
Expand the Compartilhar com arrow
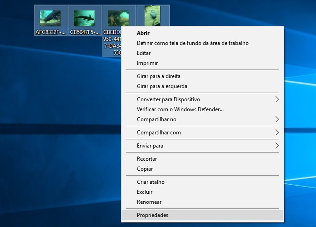pos(277,133)
